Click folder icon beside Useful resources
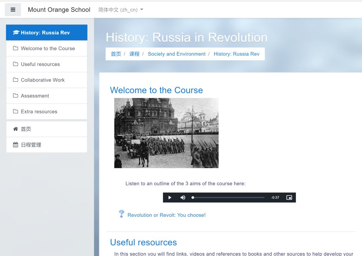362x256 pixels. click(x=15, y=64)
